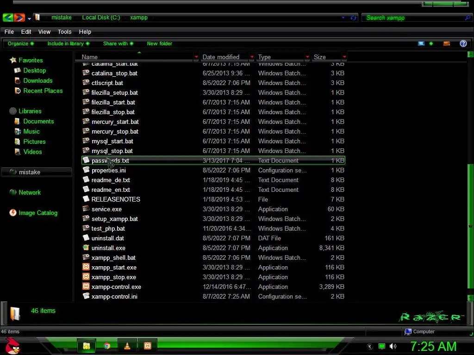Screen dimensions: 474x355
Task: Open XAMPP from the taskbar
Action: pyautogui.click(x=148, y=346)
